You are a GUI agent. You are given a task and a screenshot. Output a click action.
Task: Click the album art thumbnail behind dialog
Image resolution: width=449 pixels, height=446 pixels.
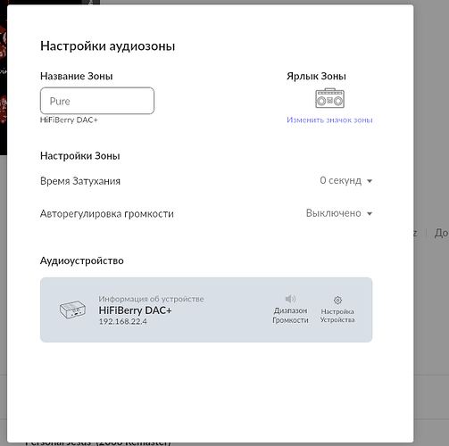point(4,78)
